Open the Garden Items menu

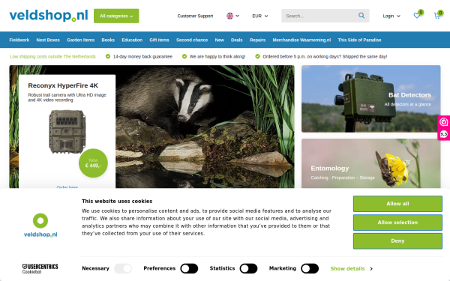81,40
